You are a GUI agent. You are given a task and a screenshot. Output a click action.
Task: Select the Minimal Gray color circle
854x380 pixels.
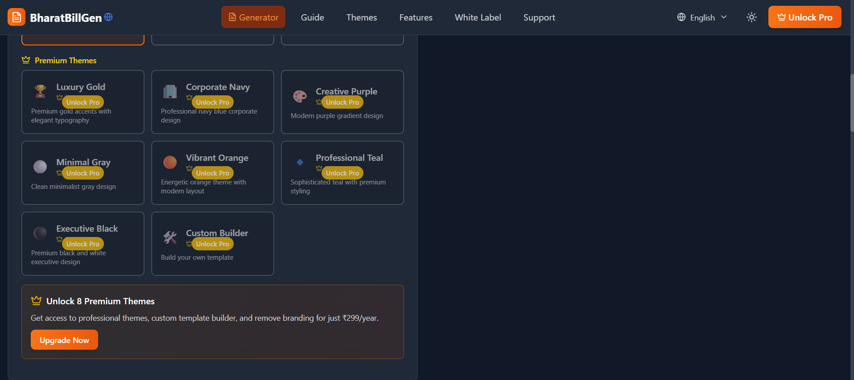click(x=40, y=167)
